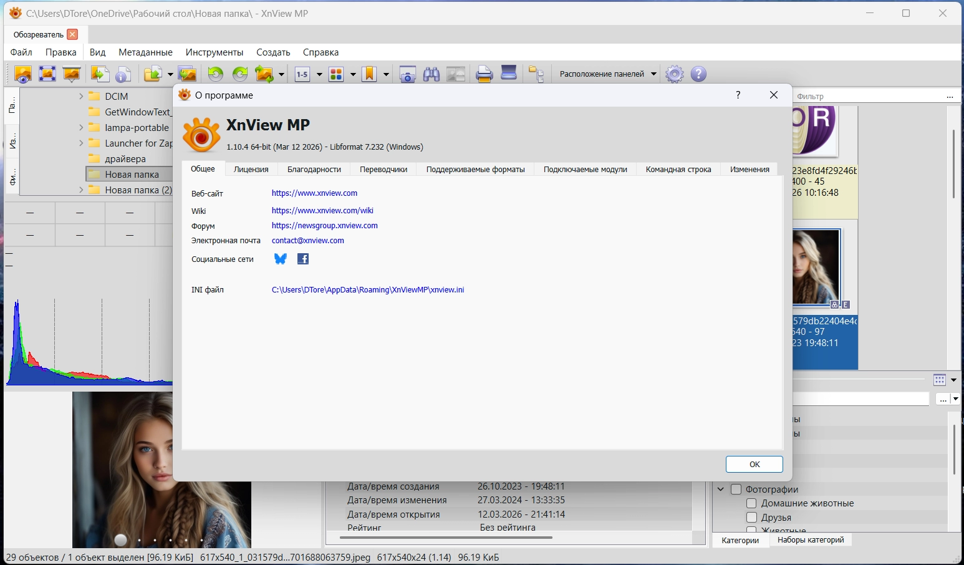Click the XnView logo in About dialog
This screenshot has height=565, width=964.
(201, 134)
